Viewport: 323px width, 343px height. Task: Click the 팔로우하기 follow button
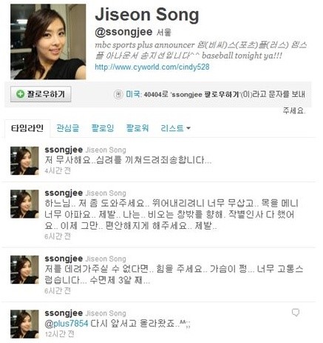pos(41,94)
